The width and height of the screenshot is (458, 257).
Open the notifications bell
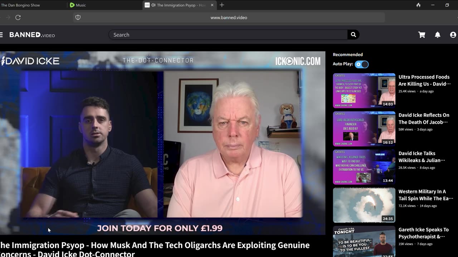pos(438,35)
